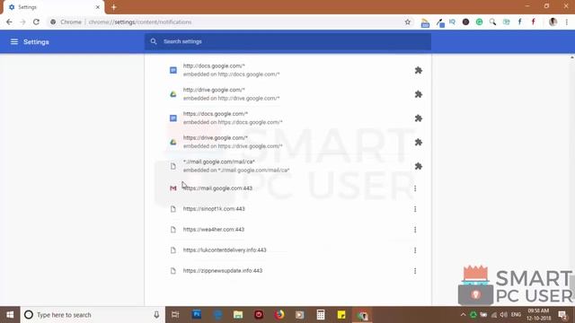The image size is (575, 323).
Task: Click the ENG language indicator
Action: click(x=516, y=315)
